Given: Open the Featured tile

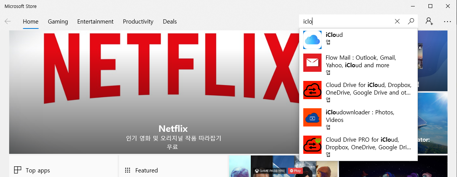Looking at the screenshot, I should 173,166.
